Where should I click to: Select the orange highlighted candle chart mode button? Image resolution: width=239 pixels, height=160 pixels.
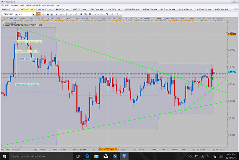(38, 14)
